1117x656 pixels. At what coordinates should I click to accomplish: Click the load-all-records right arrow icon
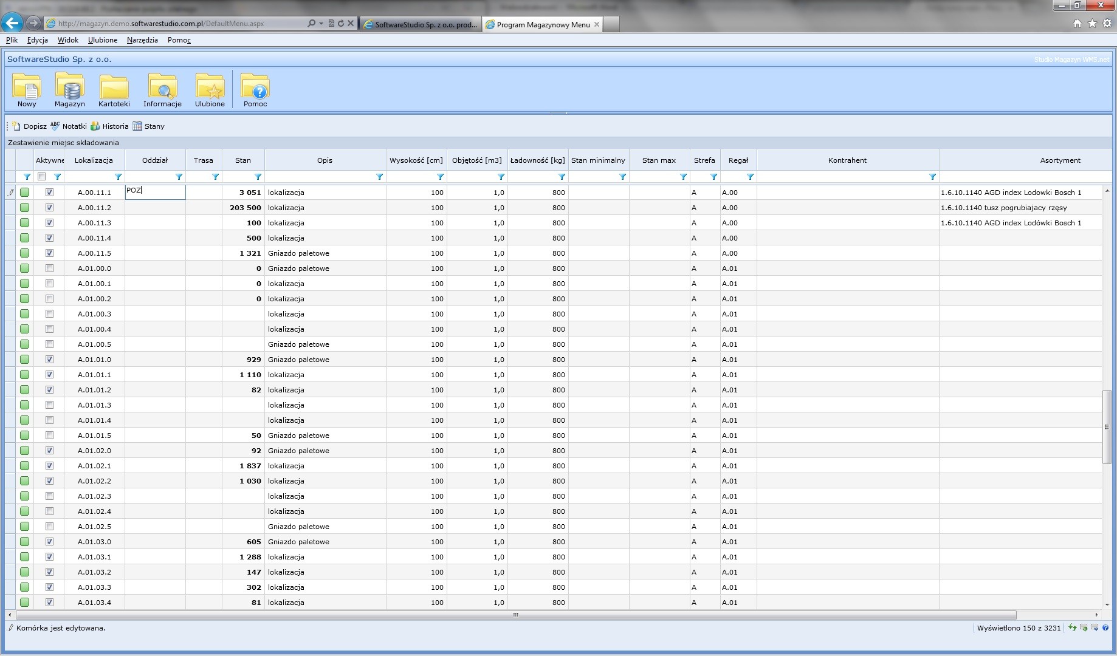1095,627
